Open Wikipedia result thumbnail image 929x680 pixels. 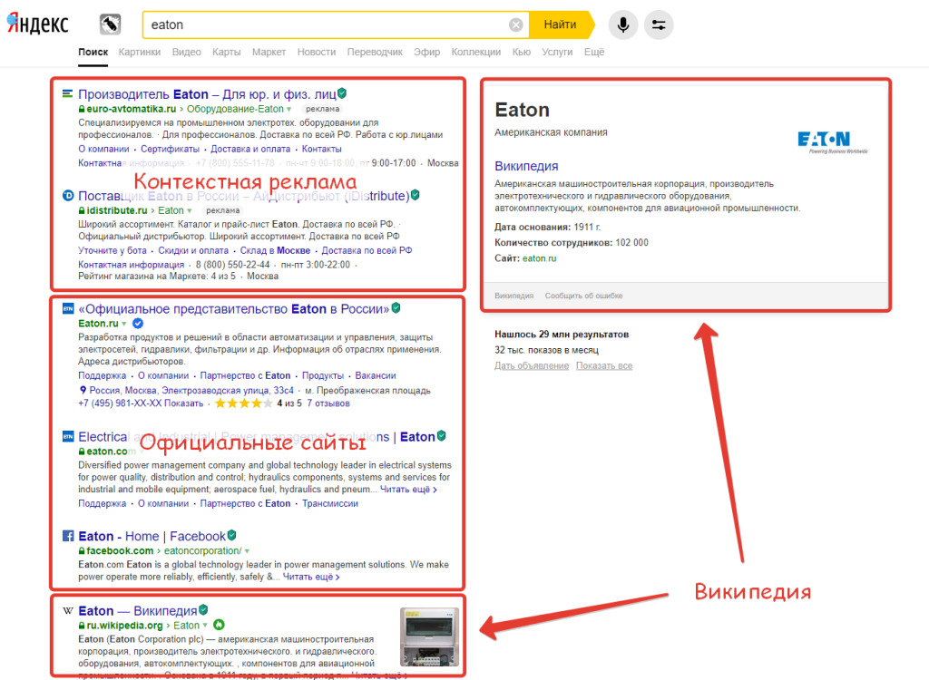click(429, 636)
